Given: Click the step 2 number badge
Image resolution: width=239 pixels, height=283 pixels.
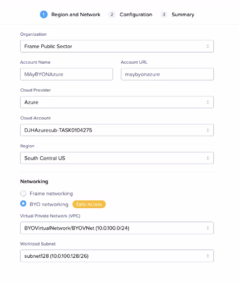Looking at the screenshot, I should 112,15.
